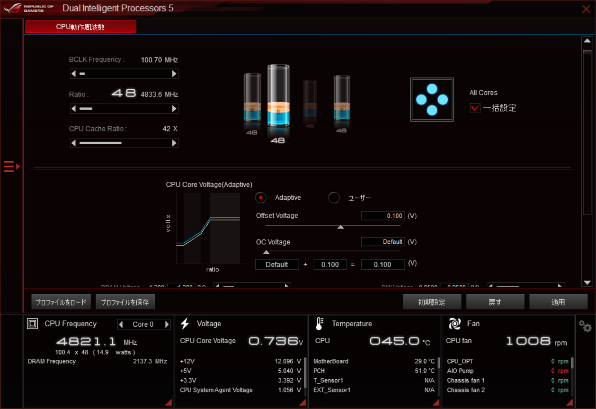Decrease the Ratio with the left arrow
The width and height of the screenshot is (596, 409).
pos(74,109)
